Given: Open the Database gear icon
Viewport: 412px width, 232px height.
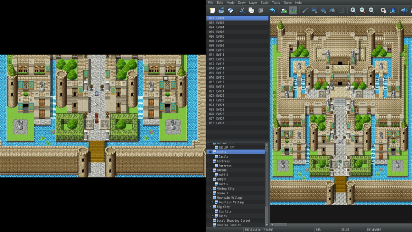Looking at the screenshot, I should tap(383, 11).
